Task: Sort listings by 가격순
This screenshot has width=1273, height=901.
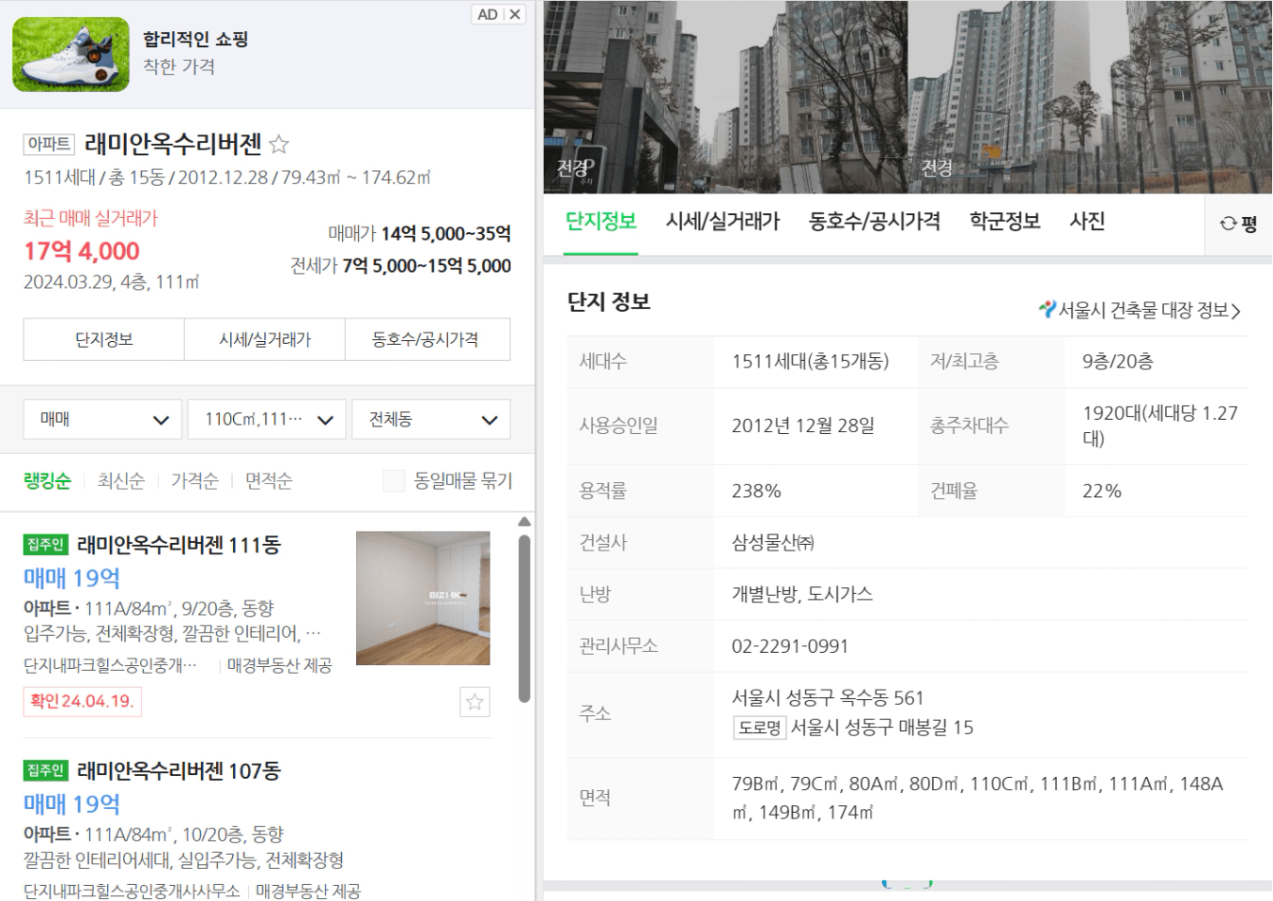Action: (x=194, y=481)
